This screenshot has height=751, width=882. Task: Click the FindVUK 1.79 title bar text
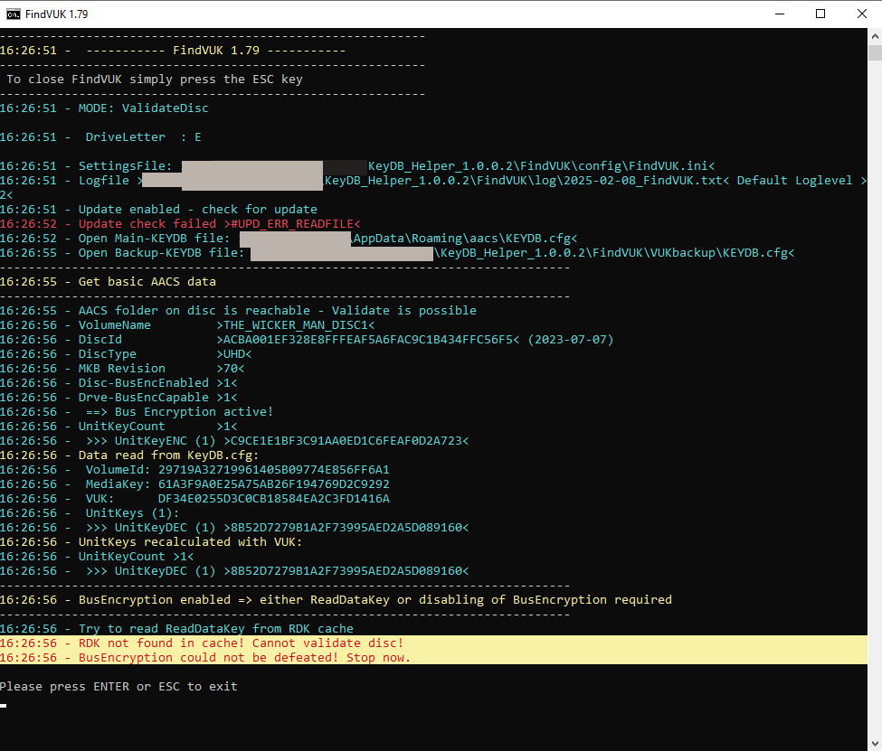[59, 14]
